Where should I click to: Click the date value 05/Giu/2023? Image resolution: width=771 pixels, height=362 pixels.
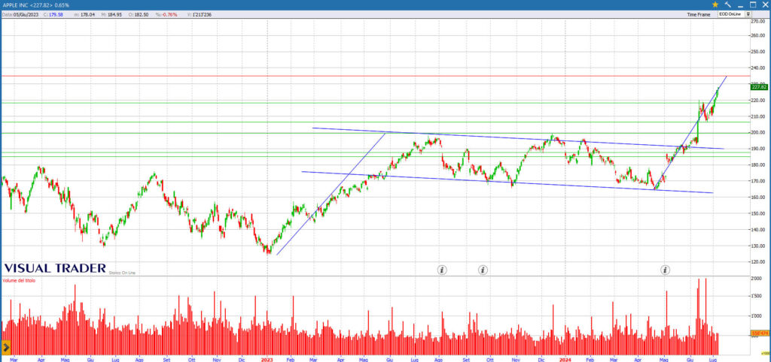[26, 15]
